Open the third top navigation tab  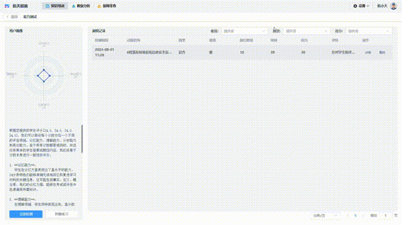coord(107,6)
